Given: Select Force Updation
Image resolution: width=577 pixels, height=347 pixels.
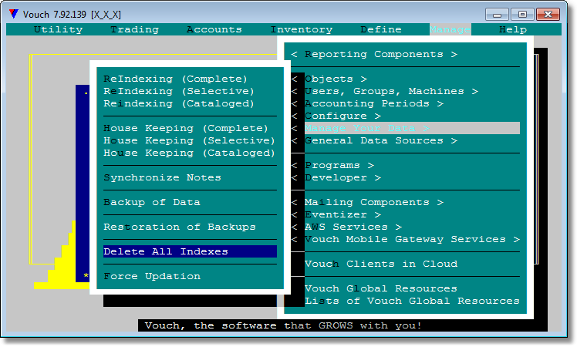Looking at the screenshot, I should coord(152,276).
